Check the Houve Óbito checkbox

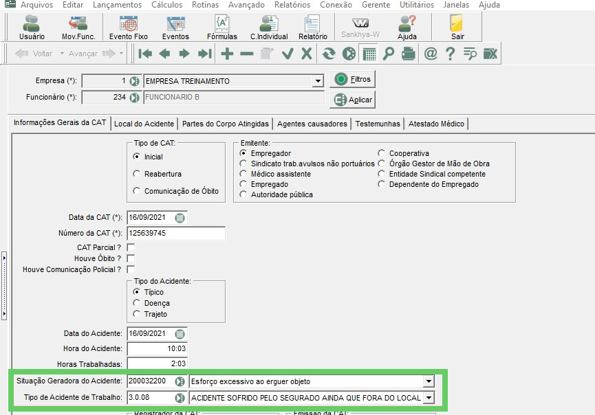coord(131,258)
